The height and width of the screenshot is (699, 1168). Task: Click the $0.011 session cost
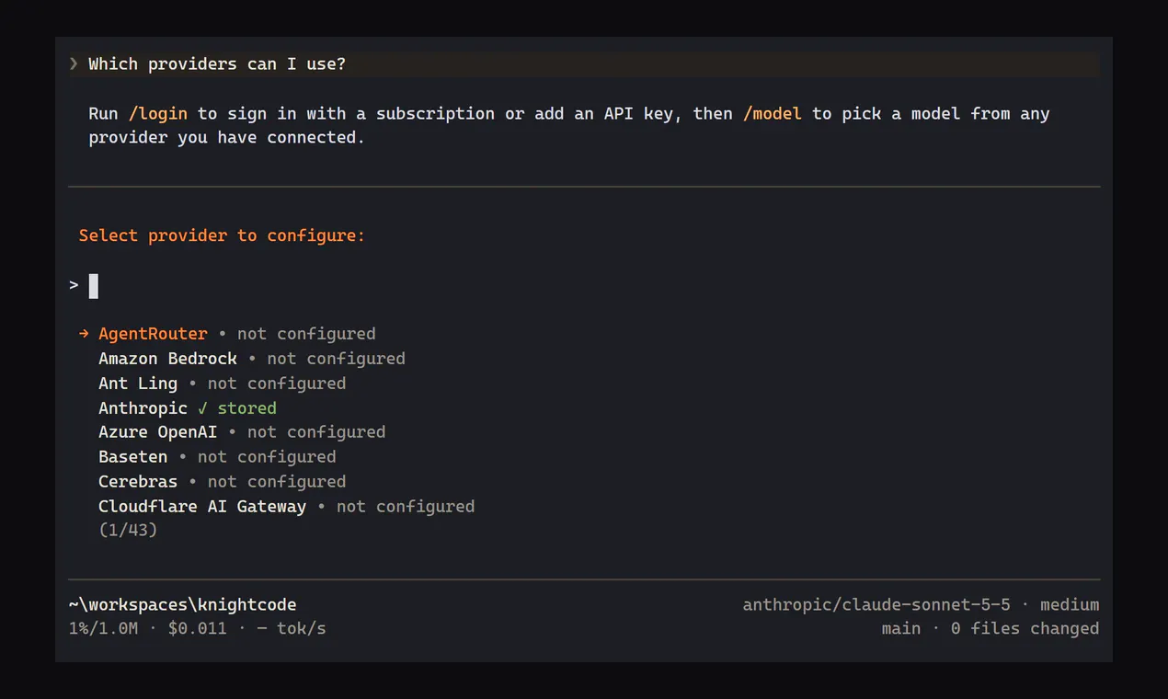(198, 629)
